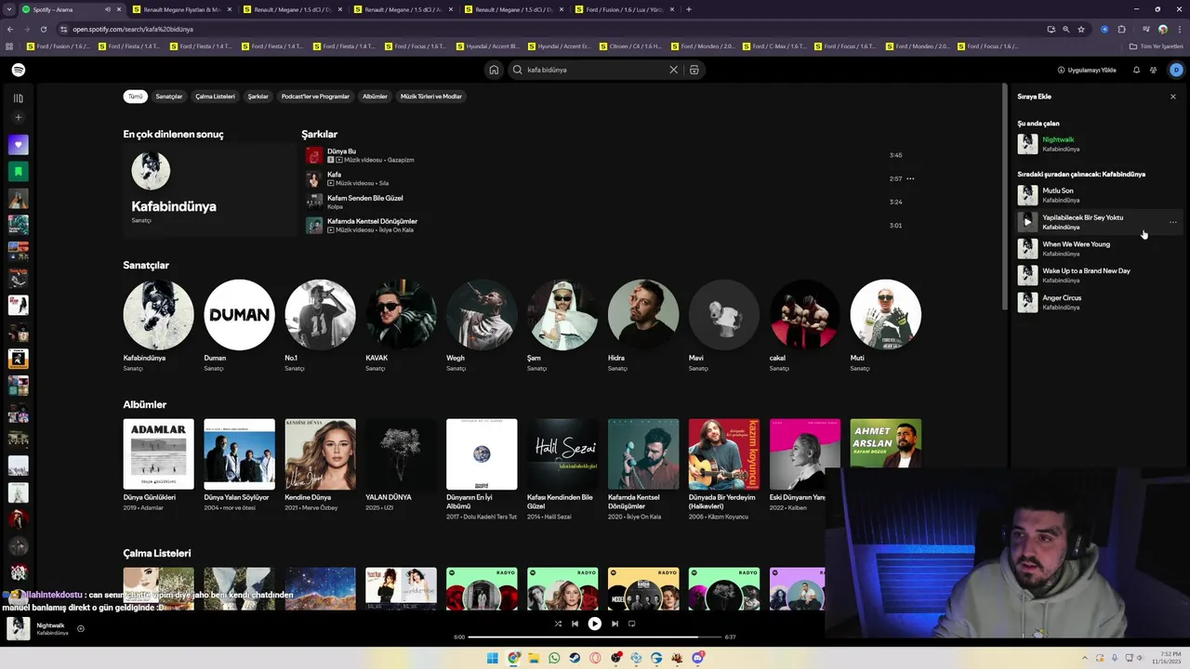Click Uygulamayı Yükle to install the app
Image resolution: width=1190 pixels, height=669 pixels.
click(1087, 70)
